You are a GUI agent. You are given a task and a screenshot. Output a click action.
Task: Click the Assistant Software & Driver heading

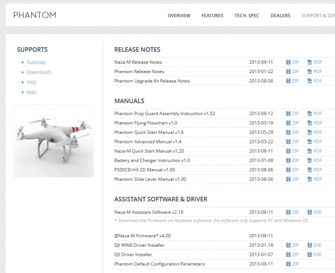pyautogui.click(x=161, y=199)
